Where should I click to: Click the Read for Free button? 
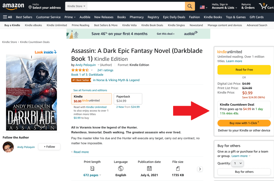[x=244, y=70]
